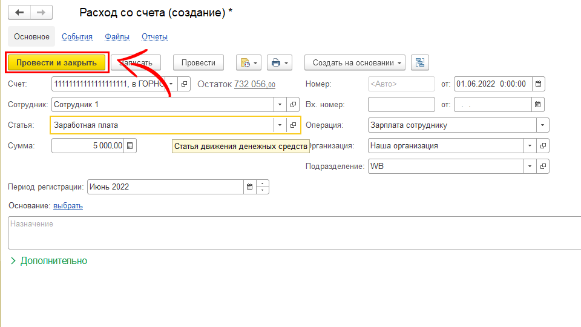Expand the Дополнительно section
Screen dimensions: 581x327
point(48,261)
